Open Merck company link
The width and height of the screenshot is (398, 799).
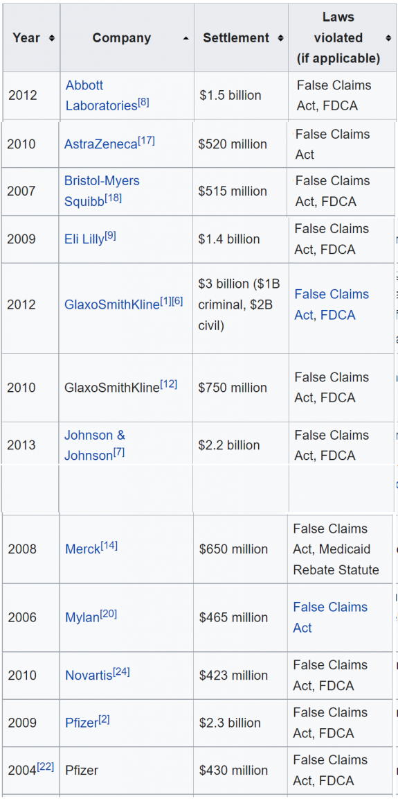tap(83, 549)
